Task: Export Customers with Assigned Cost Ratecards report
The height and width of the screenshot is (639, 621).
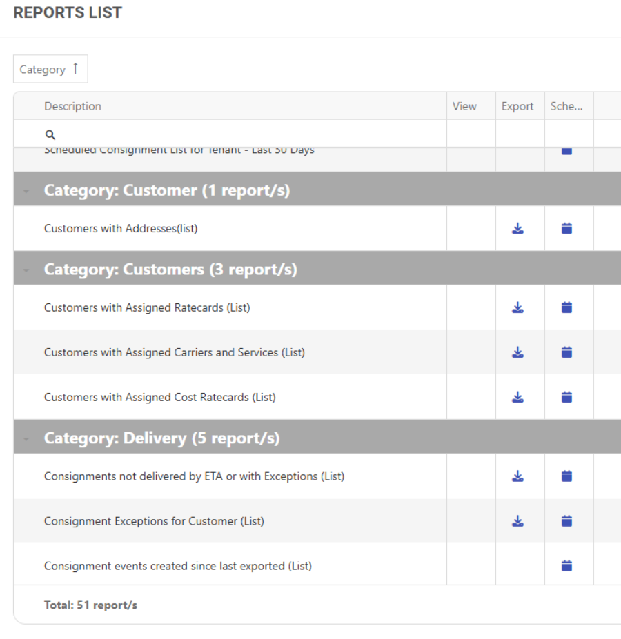Action: click(x=518, y=397)
